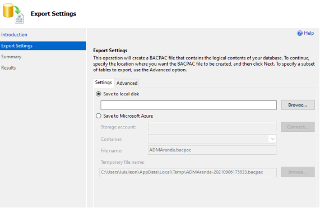Switch to the Settings tab
320x212 pixels.
[103, 82]
